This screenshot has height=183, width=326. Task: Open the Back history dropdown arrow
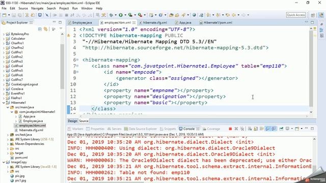(238, 15)
